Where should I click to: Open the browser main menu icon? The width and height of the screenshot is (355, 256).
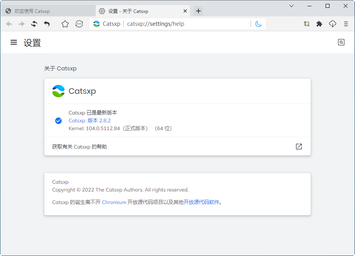click(346, 24)
